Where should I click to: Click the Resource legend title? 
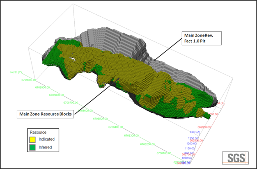[38, 132]
